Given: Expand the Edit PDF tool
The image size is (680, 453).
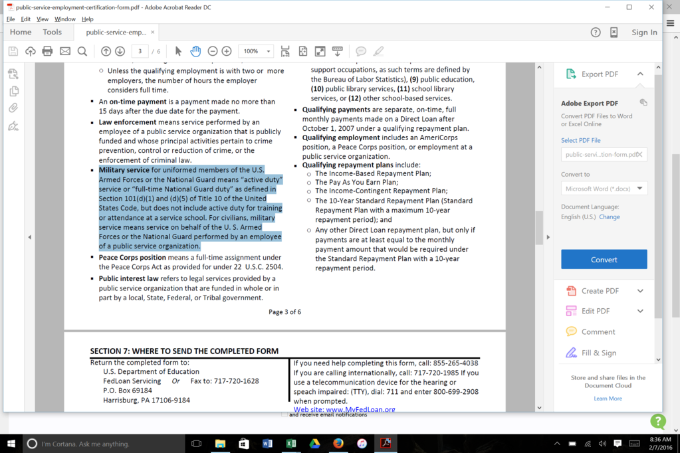Looking at the screenshot, I should pos(640,311).
